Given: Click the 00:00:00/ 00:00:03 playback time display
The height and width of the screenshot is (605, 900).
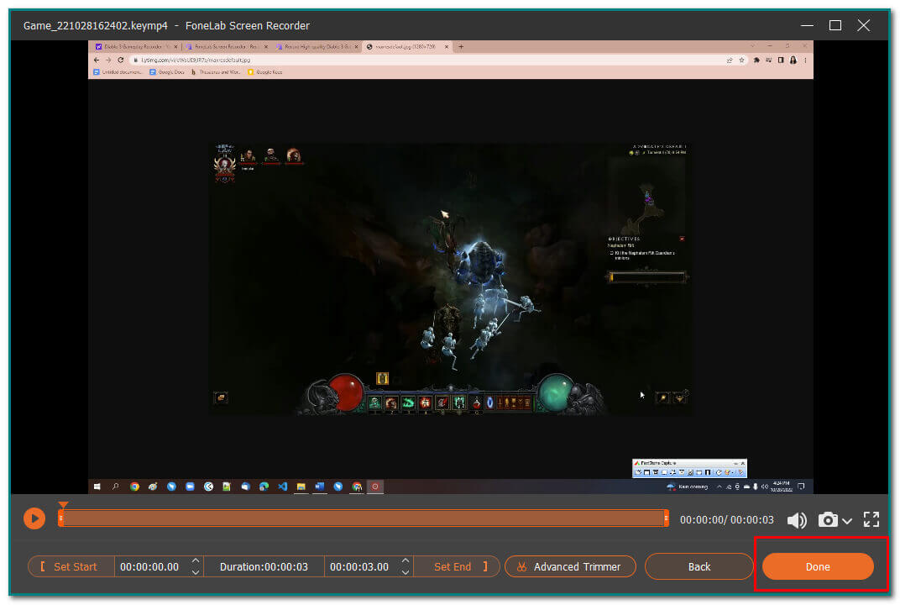Looking at the screenshot, I should (x=727, y=520).
